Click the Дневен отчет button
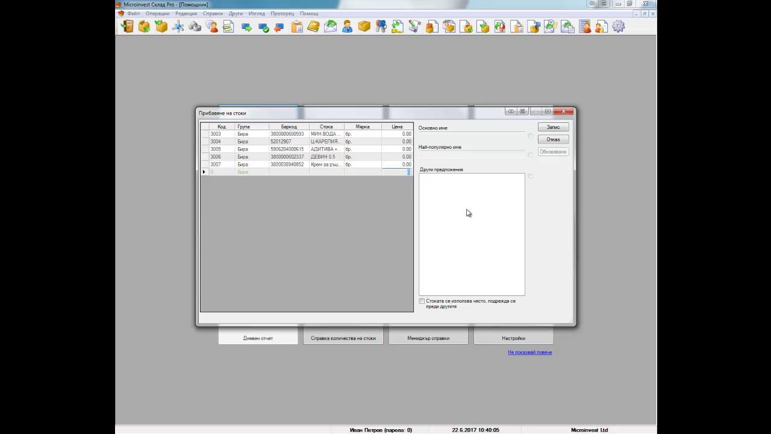Screen dimensions: 771x434 click(258, 338)
